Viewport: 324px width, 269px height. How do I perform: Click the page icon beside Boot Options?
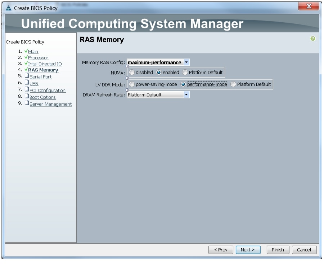click(27, 96)
